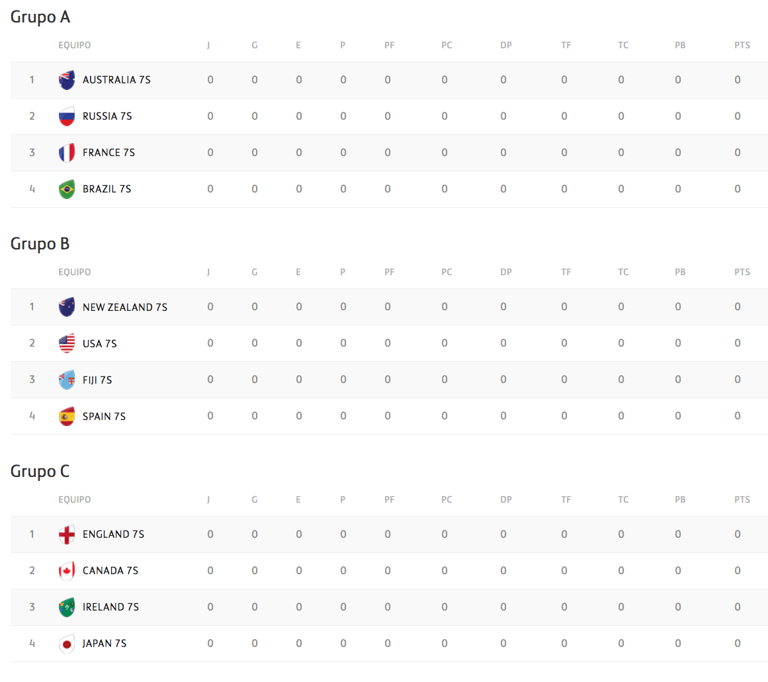The height and width of the screenshot is (682, 768).
Task: Click the France 7s flag icon
Action: coord(66,153)
